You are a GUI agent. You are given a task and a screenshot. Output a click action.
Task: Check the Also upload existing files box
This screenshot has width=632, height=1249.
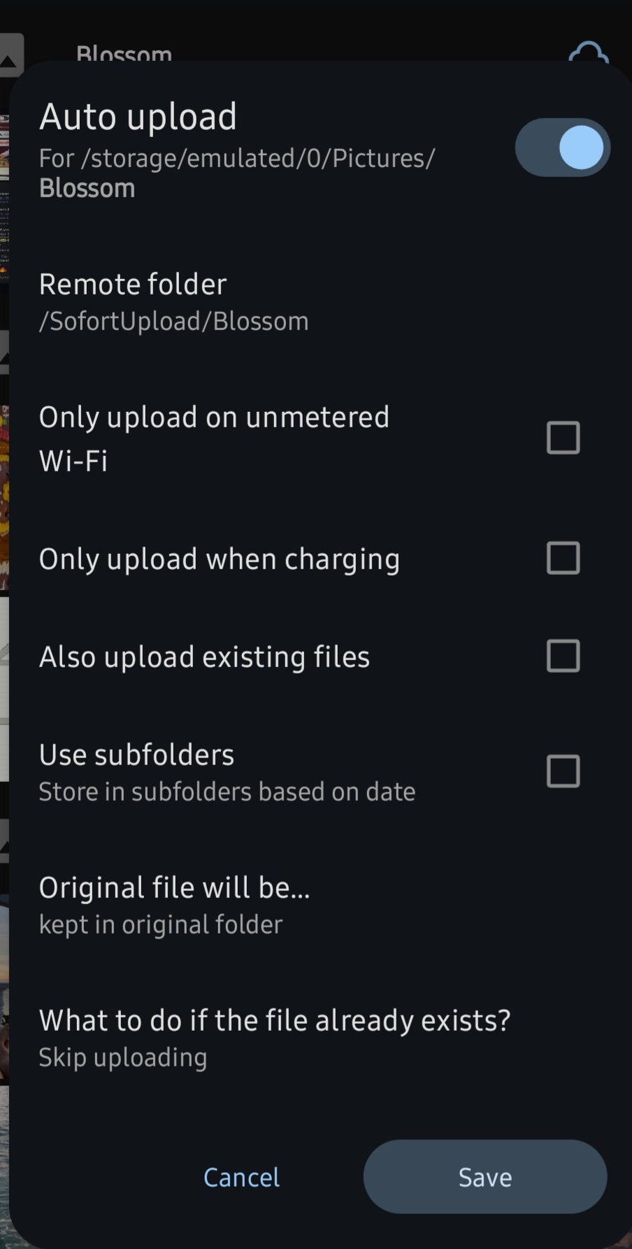tap(563, 656)
